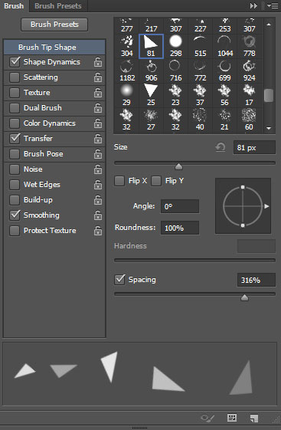The width and height of the screenshot is (281, 430).
Task: Click the Spacing slider handle
Action: [x=244, y=297]
